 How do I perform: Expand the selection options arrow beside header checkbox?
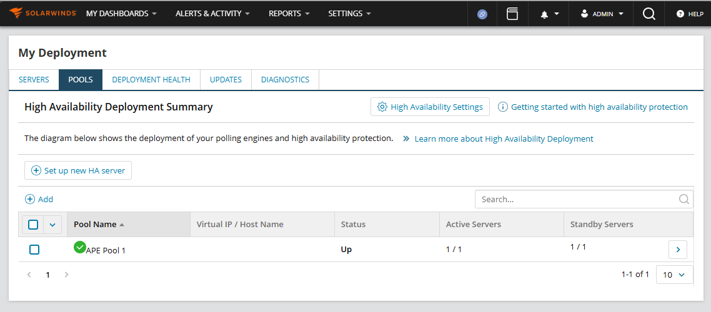point(52,225)
